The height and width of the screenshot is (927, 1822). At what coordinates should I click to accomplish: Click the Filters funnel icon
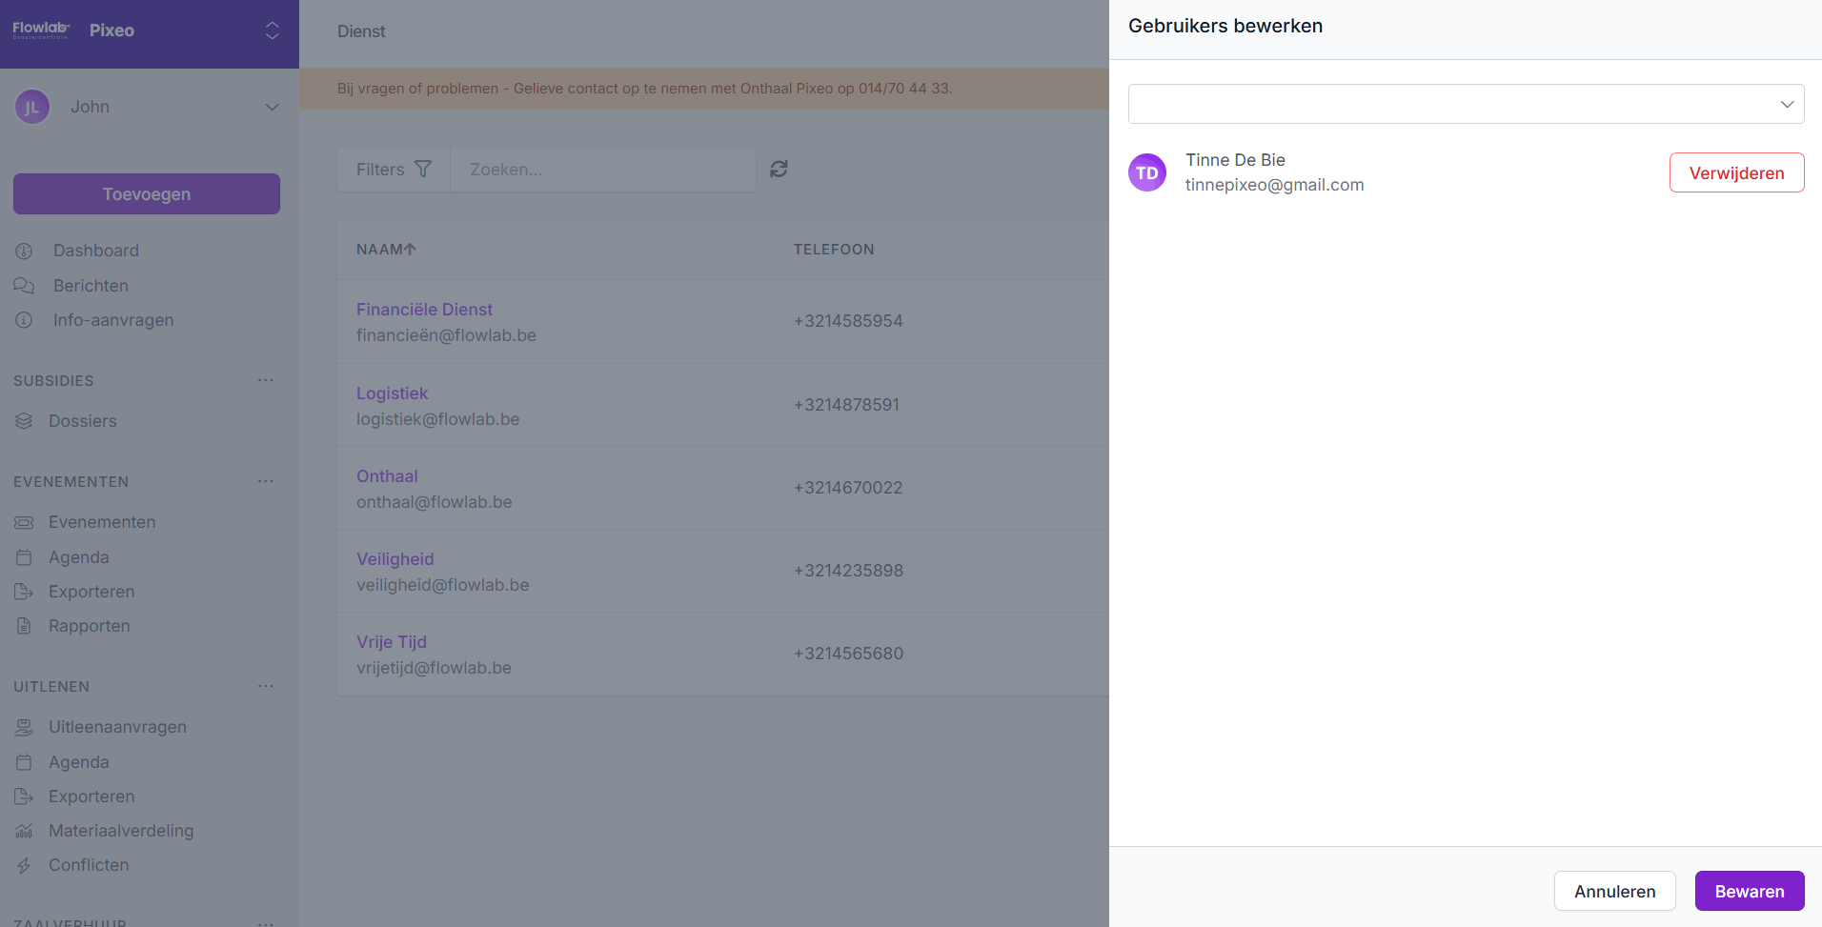[x=423, y=169]
